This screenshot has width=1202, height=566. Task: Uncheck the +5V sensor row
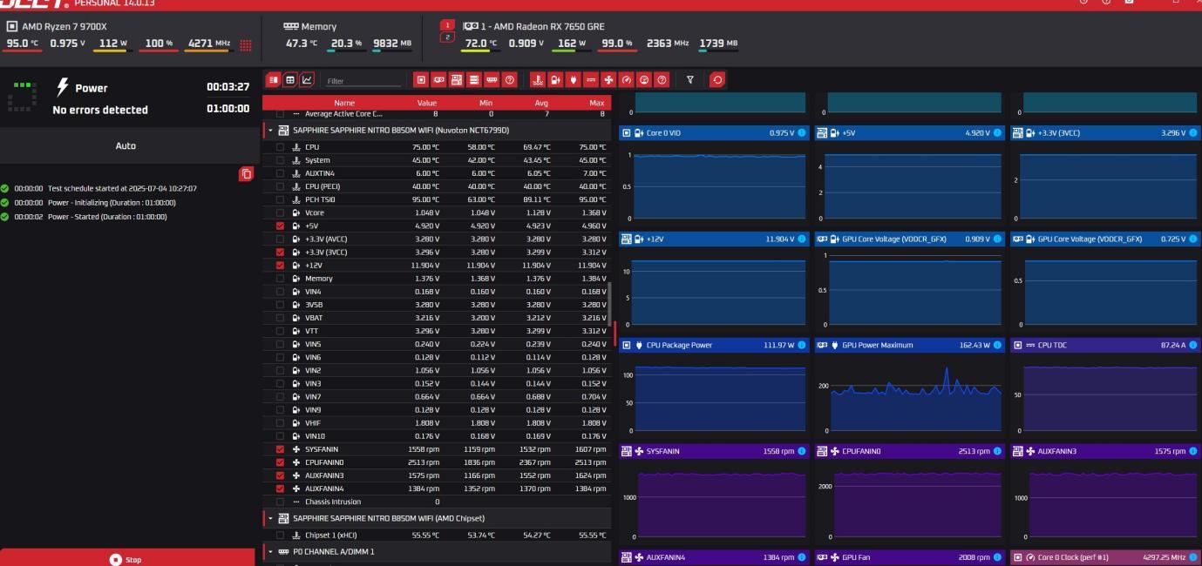click(x=280, y=226)
